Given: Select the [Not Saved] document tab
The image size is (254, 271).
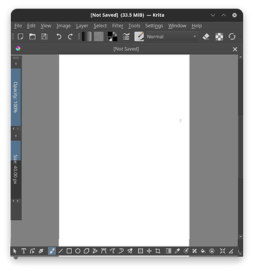Looking at the screenshot, I should (x=127, y=49).
